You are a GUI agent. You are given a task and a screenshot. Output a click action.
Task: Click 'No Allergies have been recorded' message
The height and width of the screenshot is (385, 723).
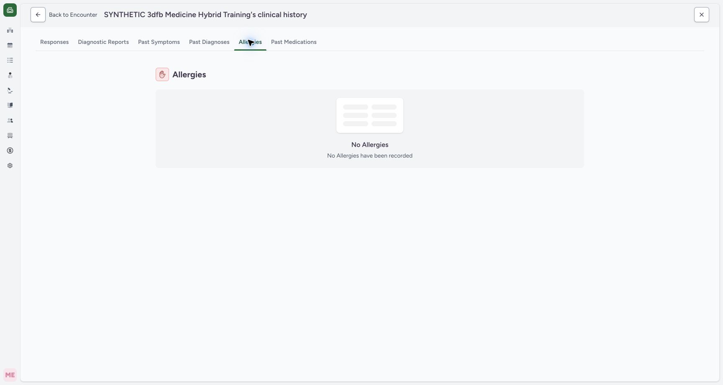370,156
